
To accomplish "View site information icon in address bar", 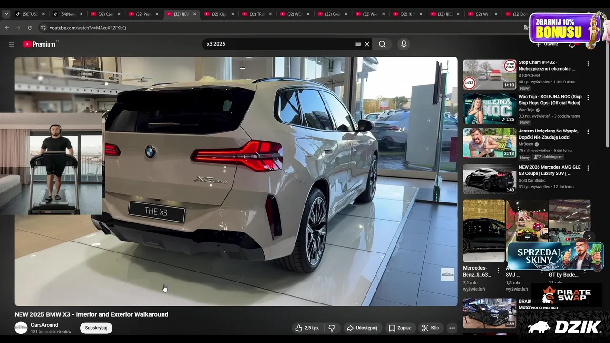I will 43,28.
